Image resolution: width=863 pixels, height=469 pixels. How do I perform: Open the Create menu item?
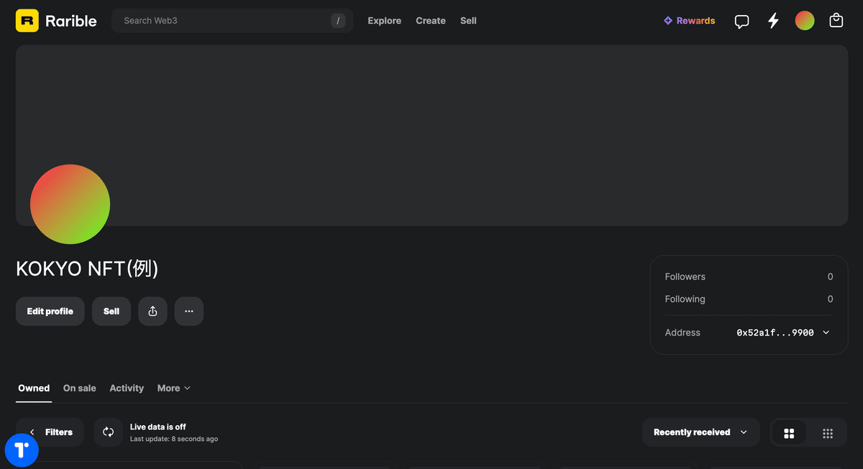[431, 21]
